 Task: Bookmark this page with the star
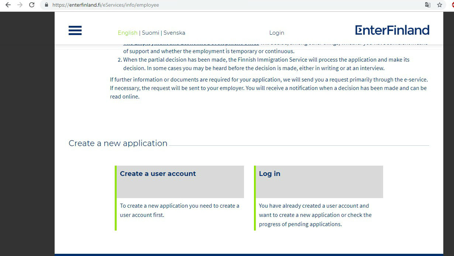click(439, 5)
